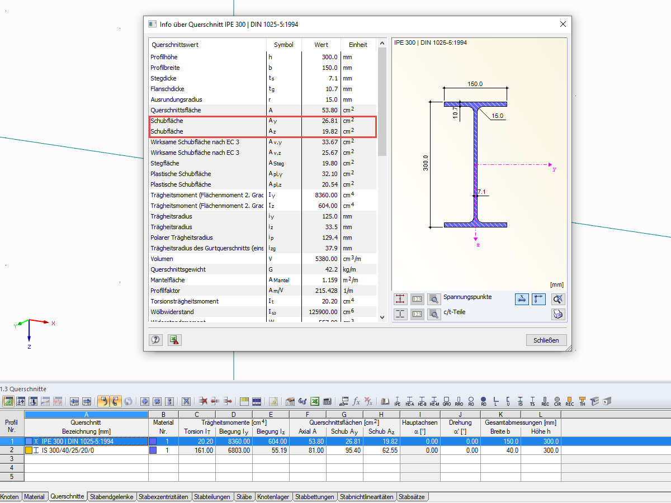Toggle c/t-Teile numbering display
The image size is (671, 503).
coord(417,314)
